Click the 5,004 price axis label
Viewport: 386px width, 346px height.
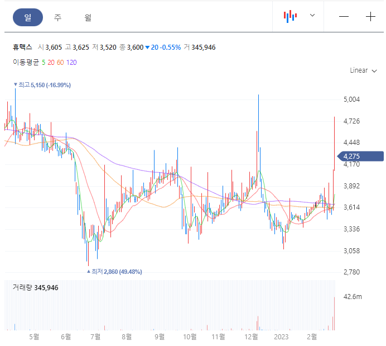pos(351,99)
